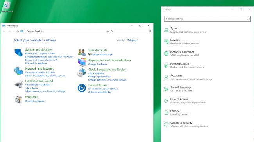This screenshot has height=142, width=254.
Task: Expand the address bar history dropdown arrow
Action: (x=108, y=31)
